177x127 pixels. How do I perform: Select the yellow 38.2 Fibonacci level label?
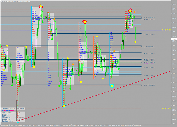[167, 108]
